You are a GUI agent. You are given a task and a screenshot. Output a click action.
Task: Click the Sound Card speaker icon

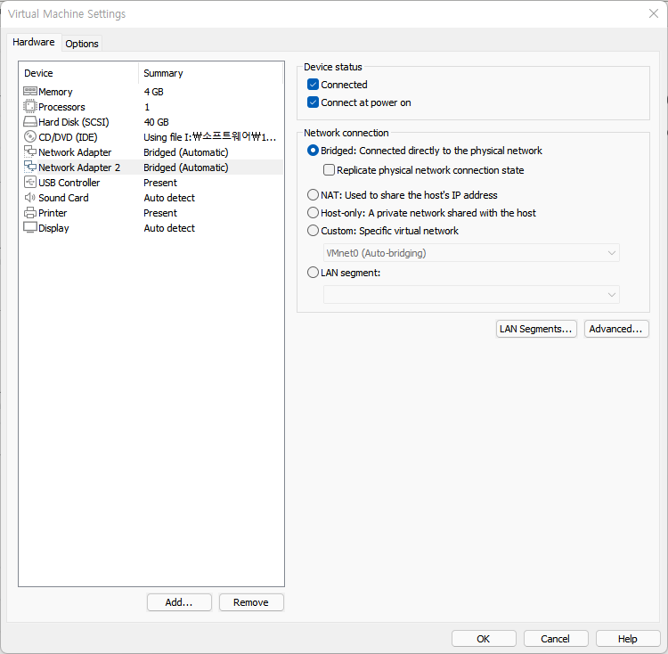pyautogui.click(x=29, y=197)
